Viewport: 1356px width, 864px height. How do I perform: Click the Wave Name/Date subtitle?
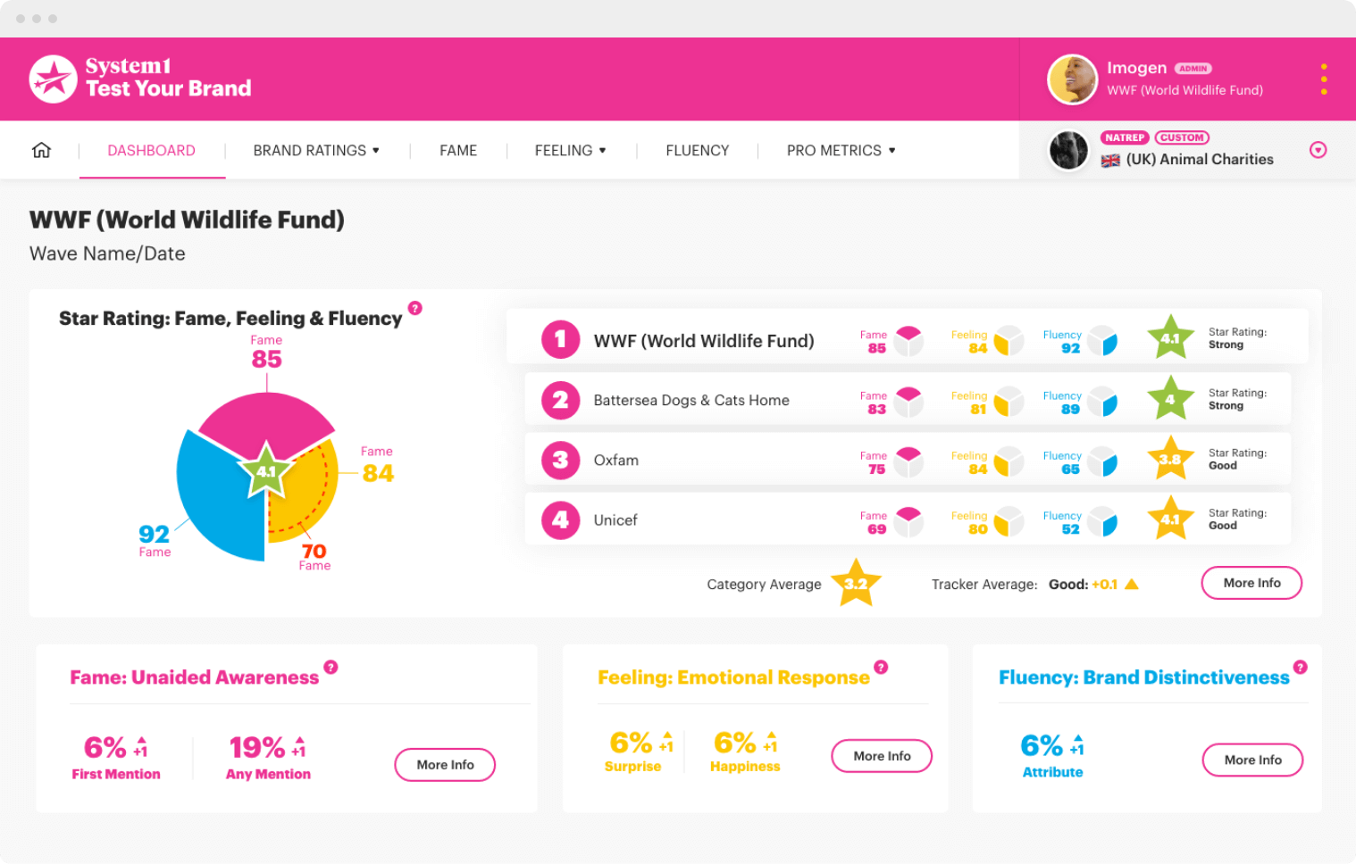[x=107, y=253]
